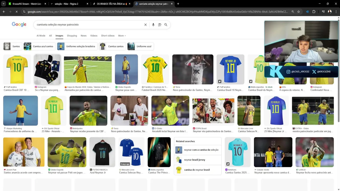Filter by Uniforme seleção brasileira chip
This screenshot has width=340, height=191.
(77, 46)
